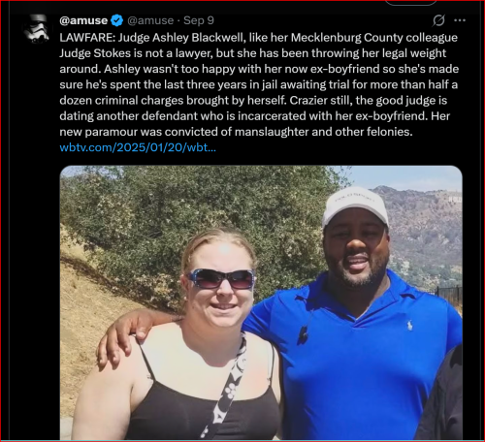The width and height of the screenshot is (485, 442).
Task: Open the attached photo of two people
Action: pos(261,302)
